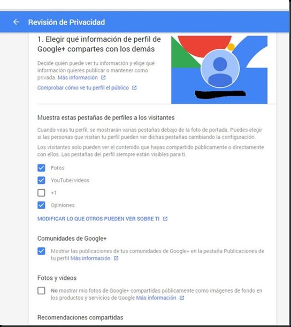Check the No mostrar mis fotos box
This screenshot has width=291, height=327.
click(x=41, y=291)
